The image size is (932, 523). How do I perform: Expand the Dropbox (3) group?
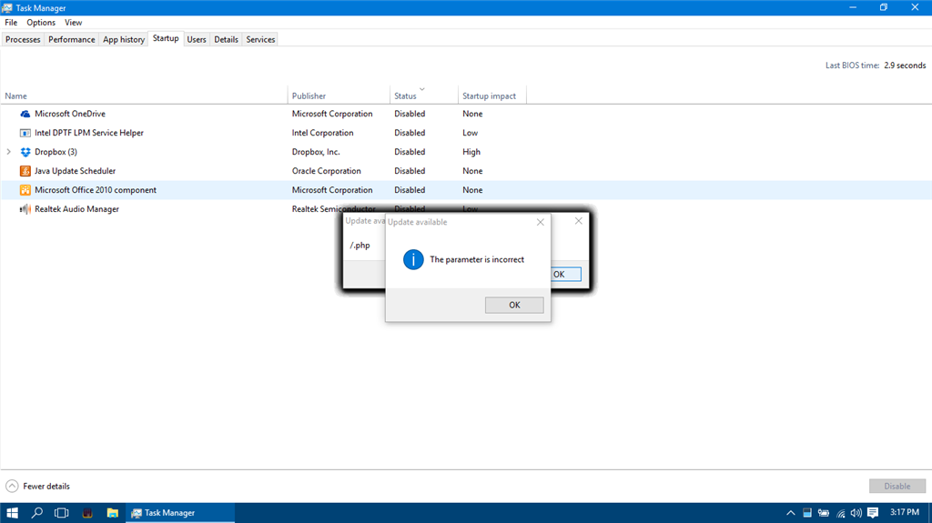click(8, 152)
